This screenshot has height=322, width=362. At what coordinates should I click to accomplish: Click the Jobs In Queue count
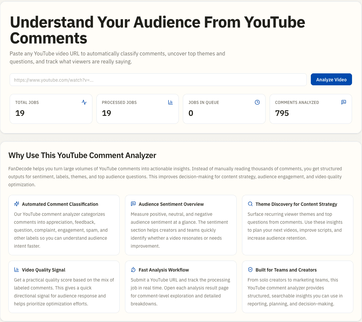click(191, 113)
